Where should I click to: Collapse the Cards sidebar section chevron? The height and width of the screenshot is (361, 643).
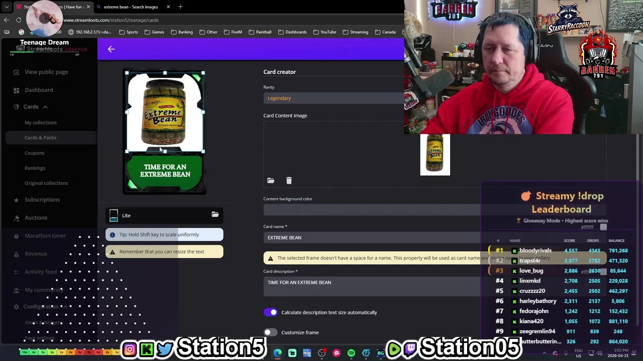pos(45,107)
